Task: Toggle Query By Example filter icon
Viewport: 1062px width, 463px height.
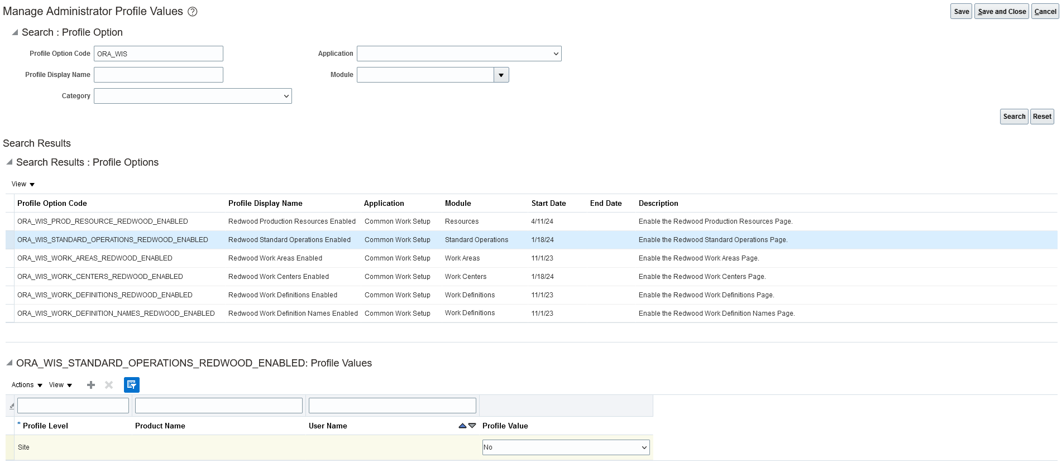Action: [132, 385]
